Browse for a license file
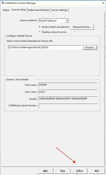This screenshot has width=106, height=175. (x=90, y=47)
